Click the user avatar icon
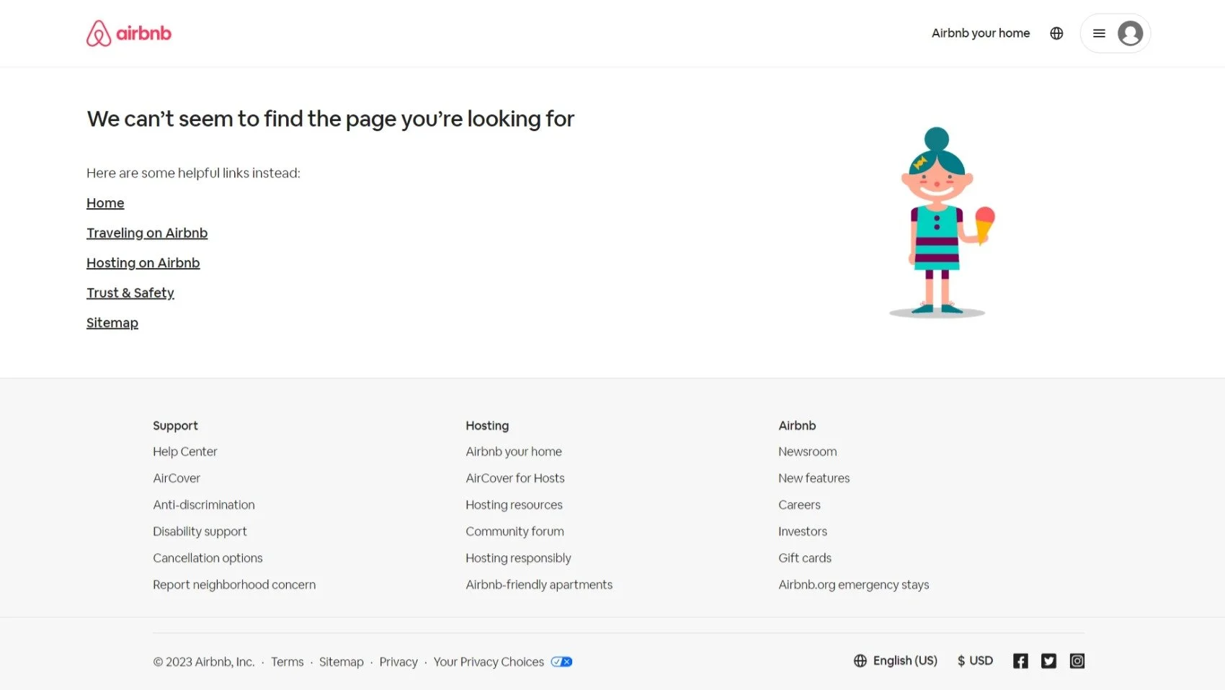Image resolution: width=1225 pixels, height=690 pixels. click(1130, 33)
